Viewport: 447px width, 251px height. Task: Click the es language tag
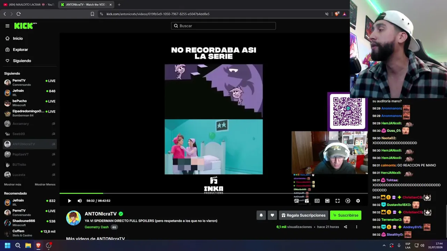pos(114,227)
